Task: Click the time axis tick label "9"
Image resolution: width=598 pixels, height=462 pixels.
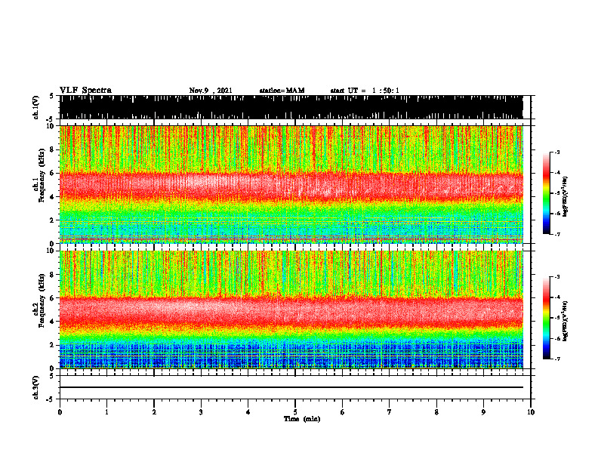Action: (483, 412)
